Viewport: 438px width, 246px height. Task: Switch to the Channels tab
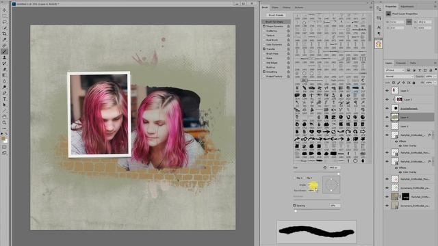(x=401, y=63)
